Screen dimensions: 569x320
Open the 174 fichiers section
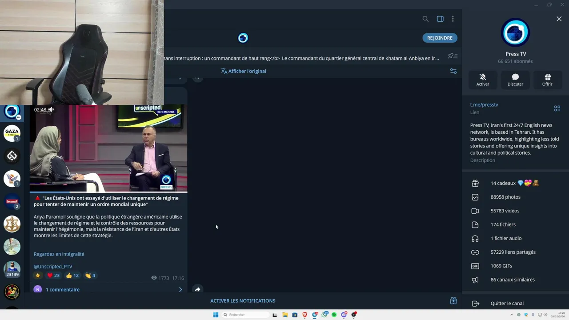tap(515, 224)
